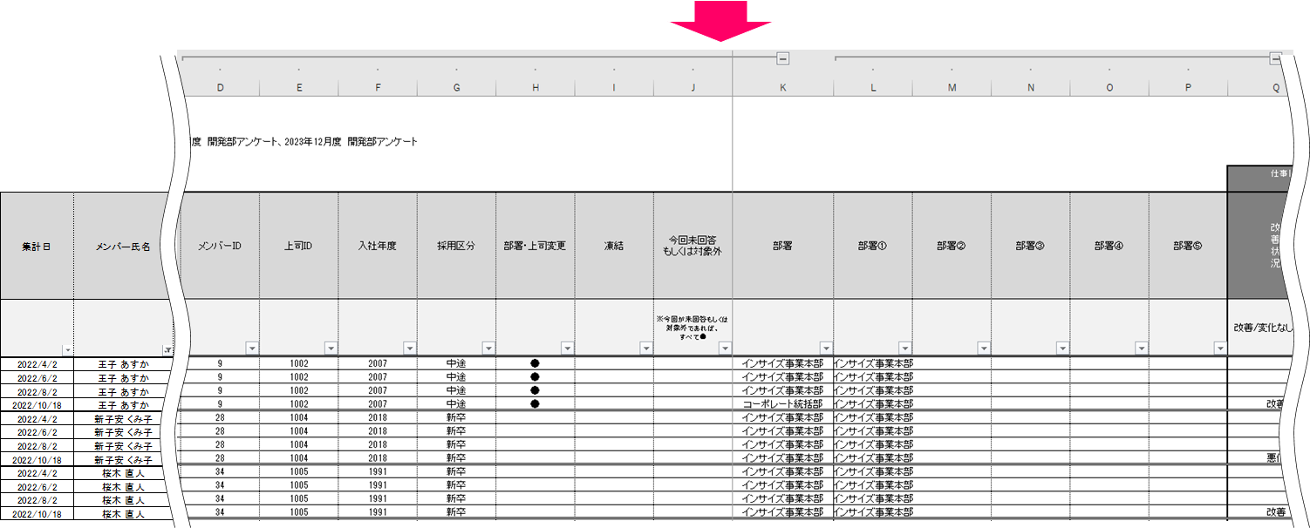Click the 部署・上司変更 header cell
Viewport: 1310px width, 528px height.
coord(536,247)
